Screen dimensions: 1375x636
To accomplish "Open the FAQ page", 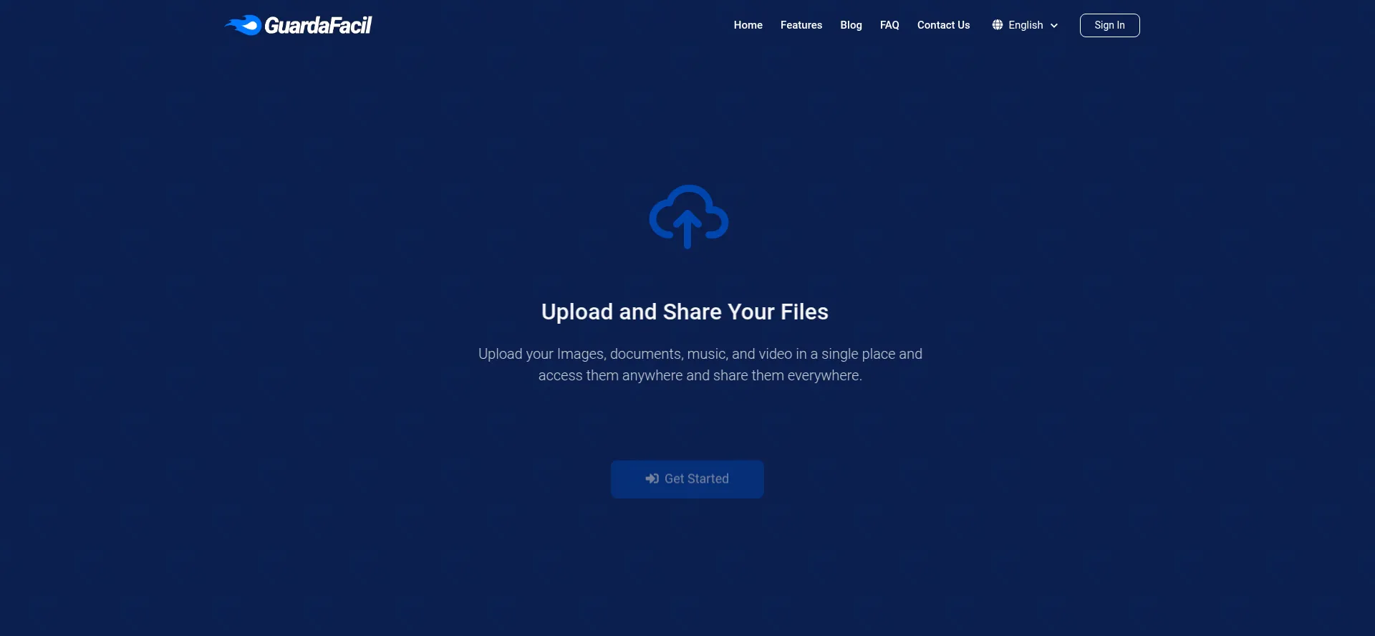I will click(889, 25).
